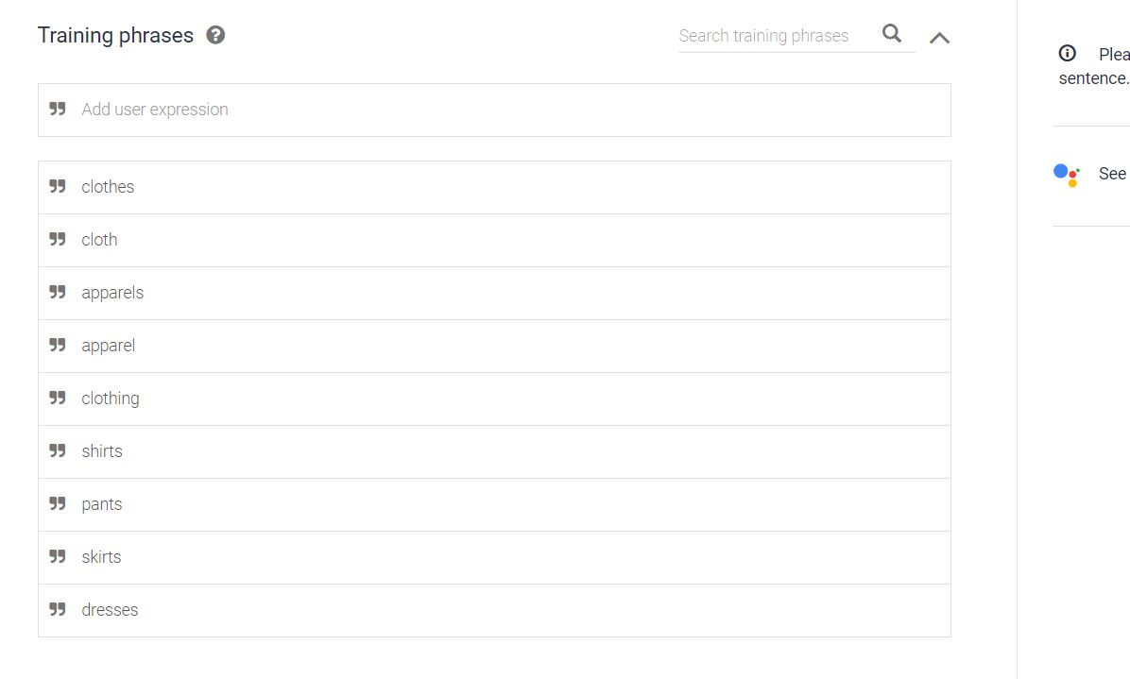Click the See link beside Assistant icon
Screen dimensions: 1130x679
point(1112,174)
